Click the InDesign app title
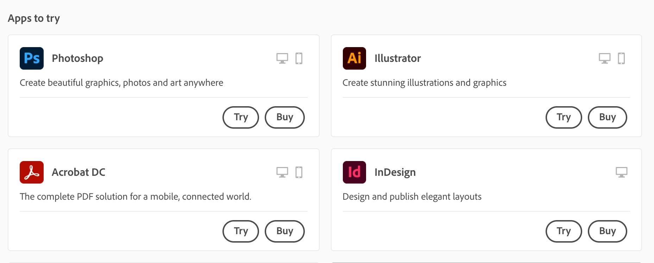 [395, 172]
